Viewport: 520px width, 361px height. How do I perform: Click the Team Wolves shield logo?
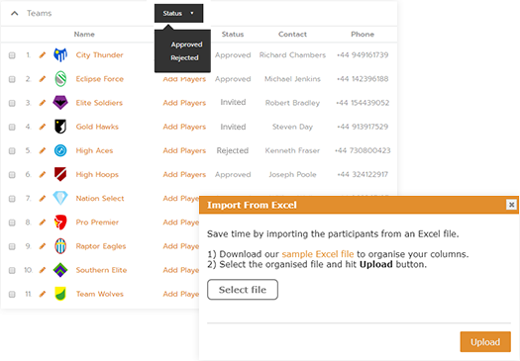pos(60,294)
